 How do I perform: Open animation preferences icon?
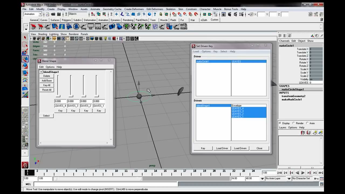(322, 178)
